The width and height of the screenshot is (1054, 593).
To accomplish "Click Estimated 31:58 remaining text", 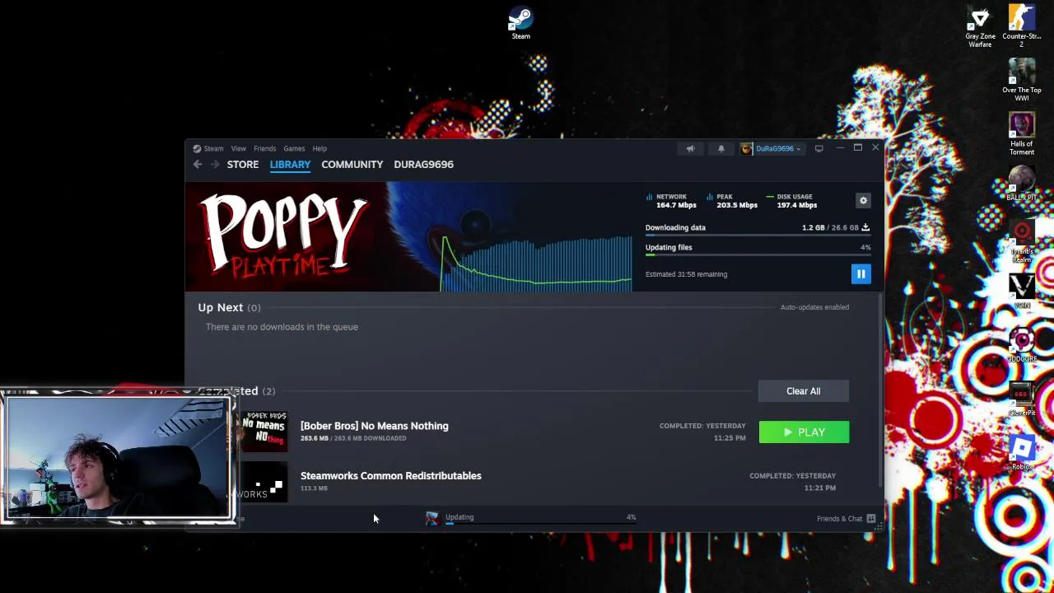I will tap(686, 274).
